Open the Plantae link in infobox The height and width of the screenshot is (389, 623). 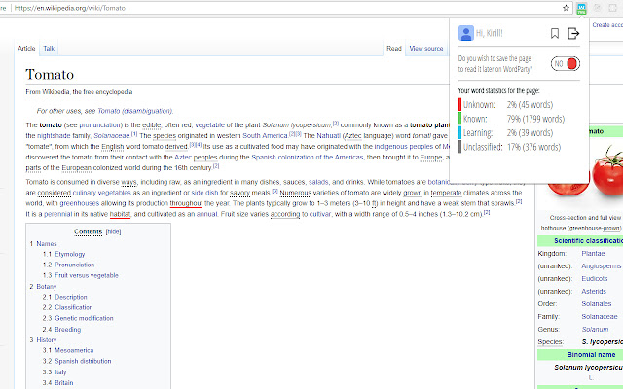[593, 253]
